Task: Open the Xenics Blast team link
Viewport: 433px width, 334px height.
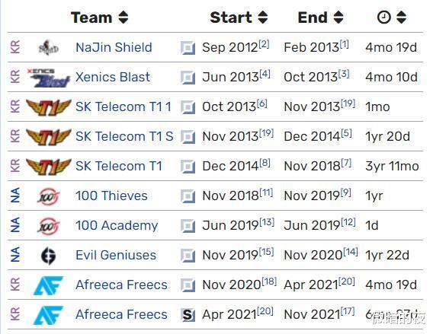Action: click(113, 77)
